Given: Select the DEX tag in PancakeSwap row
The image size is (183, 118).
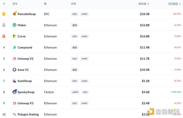Looking at the screenshot, I should (75, 14).
